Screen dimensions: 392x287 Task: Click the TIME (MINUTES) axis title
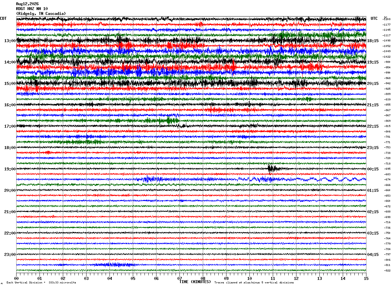pos(195,282)
